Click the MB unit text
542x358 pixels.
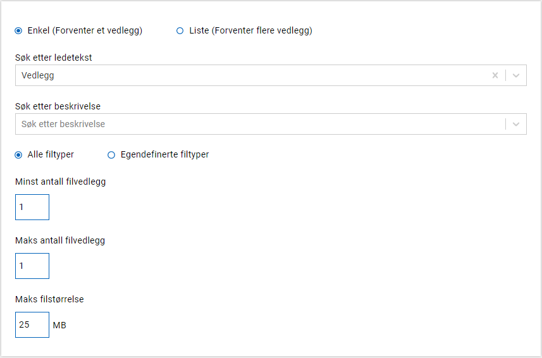[59, 325]
